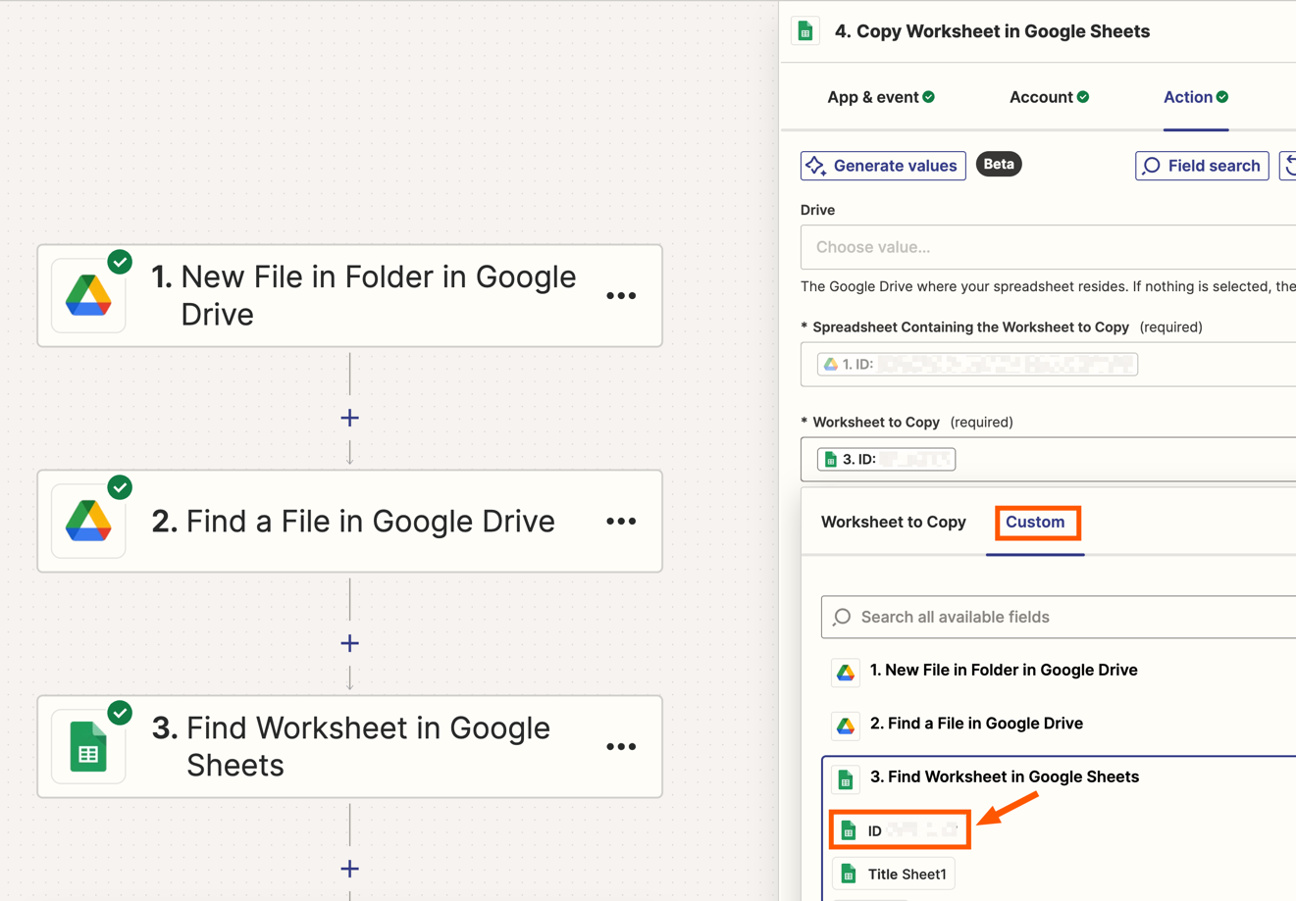Click the Sheets icon on the ID field pill
Viewport: 1296px width, 901px height.
coord(849,830)
